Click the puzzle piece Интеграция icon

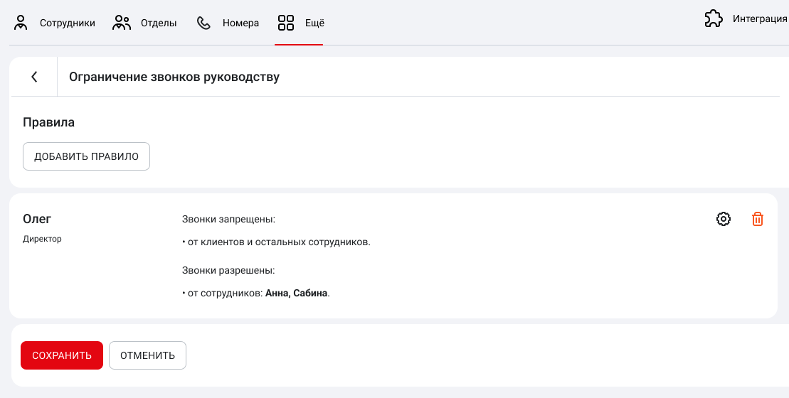coord(713,19)
